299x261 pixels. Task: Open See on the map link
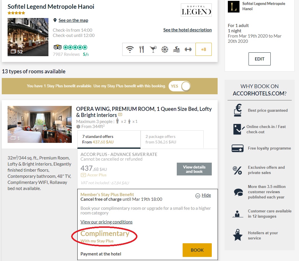pos(73,20)
